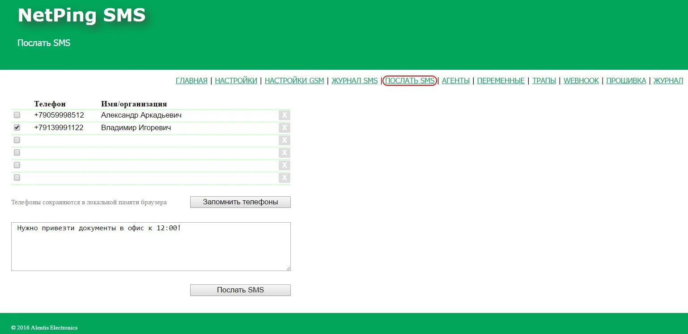The height and width of the screenshot is (334, 688).
Task: Open the ЖУРНАЛ link at the far right
Action: pos(668,81)
